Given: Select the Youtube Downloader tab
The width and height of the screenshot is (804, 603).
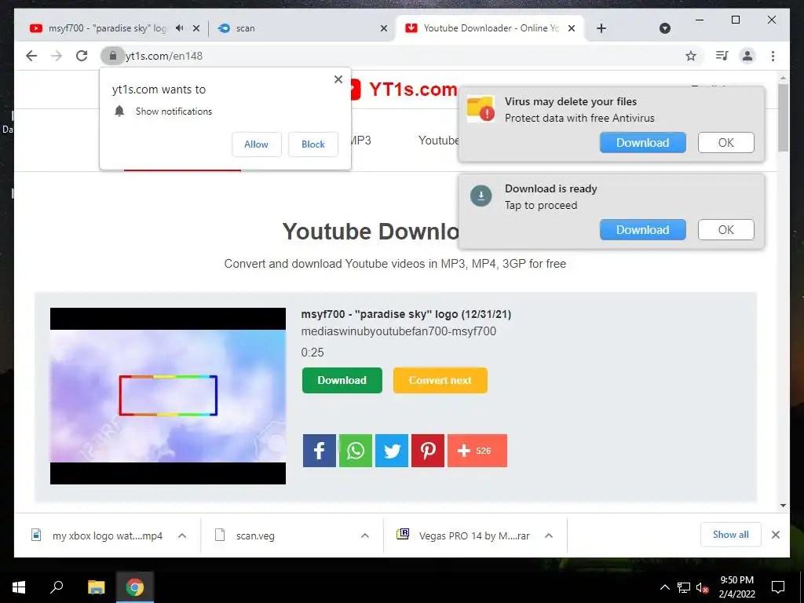Looking at the screenshot, I should [x=490, y=28].
